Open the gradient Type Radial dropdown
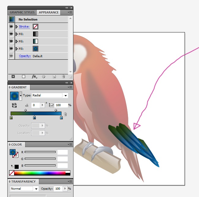 (x=66, y=95)
